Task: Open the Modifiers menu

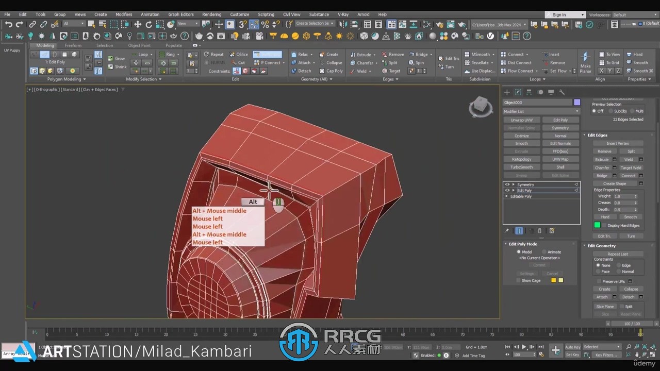Action: point(124,14)
